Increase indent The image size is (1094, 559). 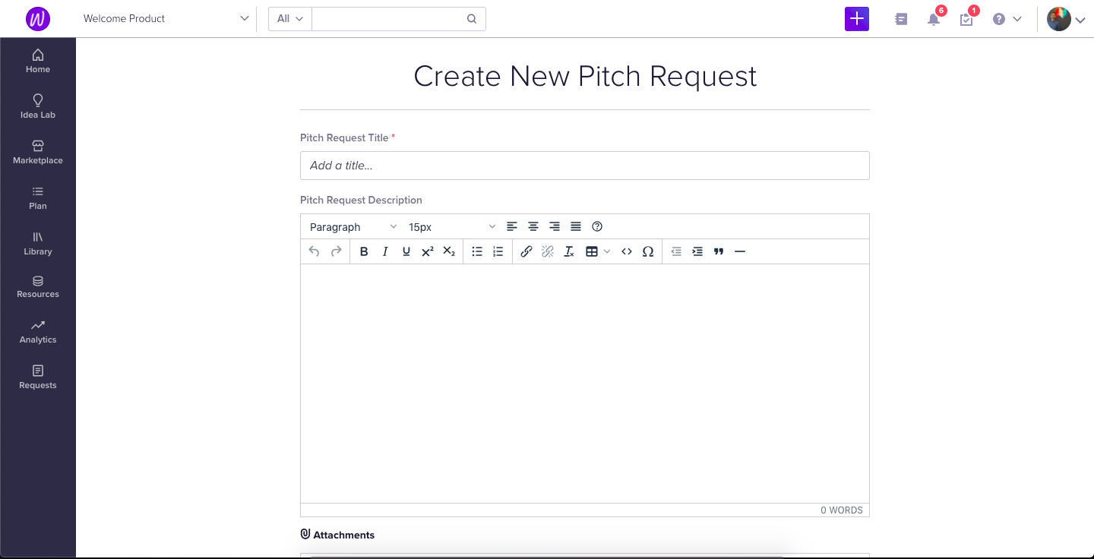click(x=697, y=251)
